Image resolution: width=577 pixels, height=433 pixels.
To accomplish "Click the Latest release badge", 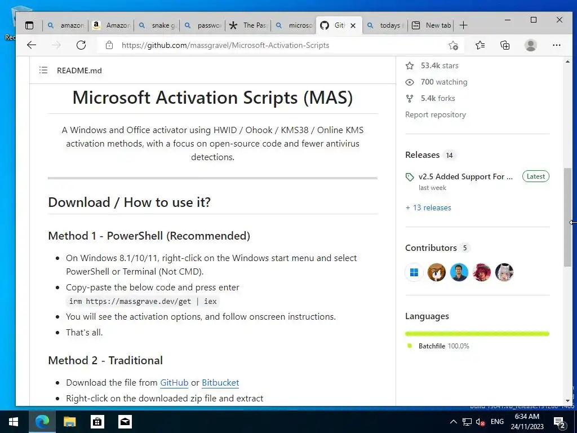I will (x=535, y=176).
